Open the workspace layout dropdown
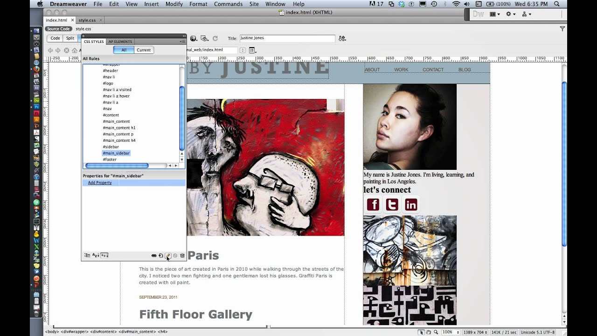This screenshot has height=336, width=597. coord(495,14)
